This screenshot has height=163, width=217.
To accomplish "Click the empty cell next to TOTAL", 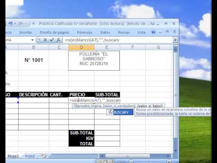I will pyautogui.click(x=107, y=144).
